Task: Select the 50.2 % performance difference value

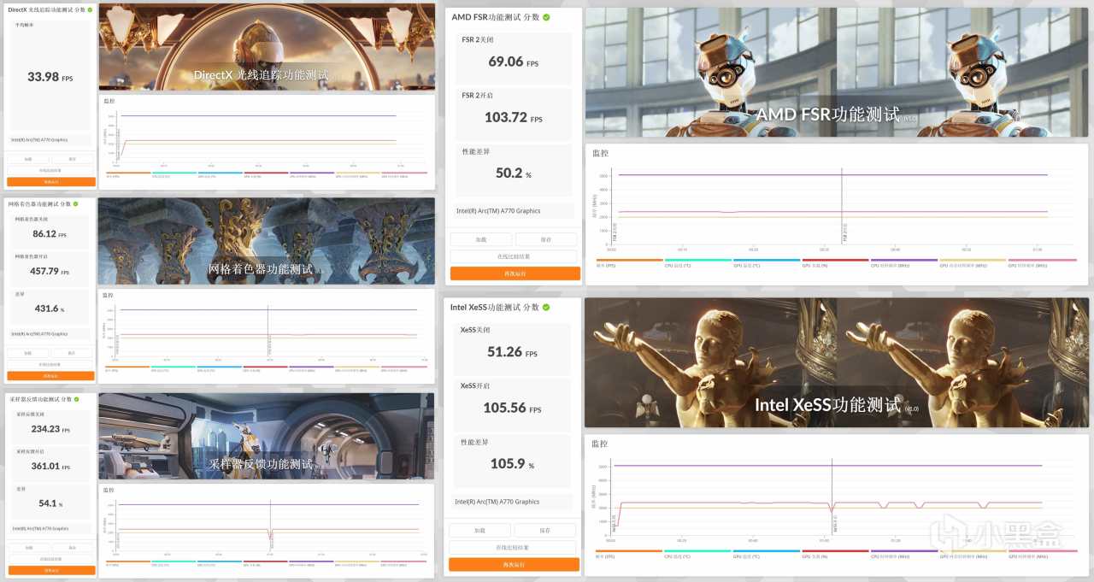Action: click(x=513, y=173)
